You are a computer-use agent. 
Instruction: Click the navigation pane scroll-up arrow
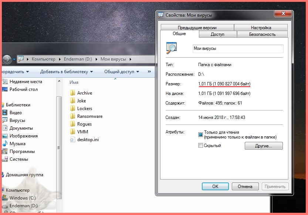coord(59,81)
